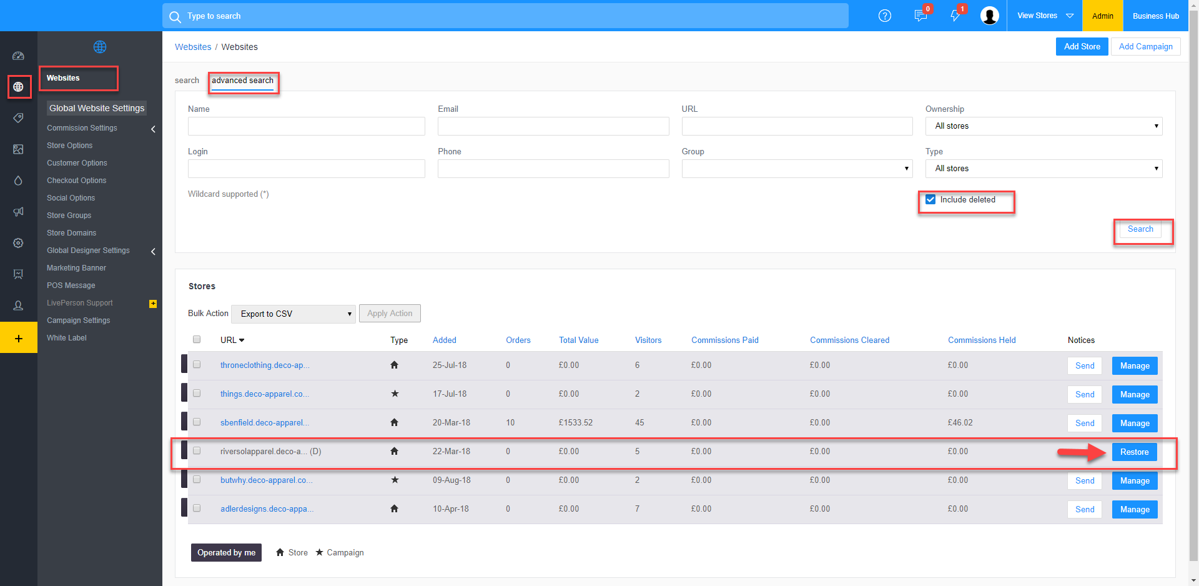The image size is (1199, 586).
Task: Click the home type icon for throneclothing row
Action: coord(394,365)
